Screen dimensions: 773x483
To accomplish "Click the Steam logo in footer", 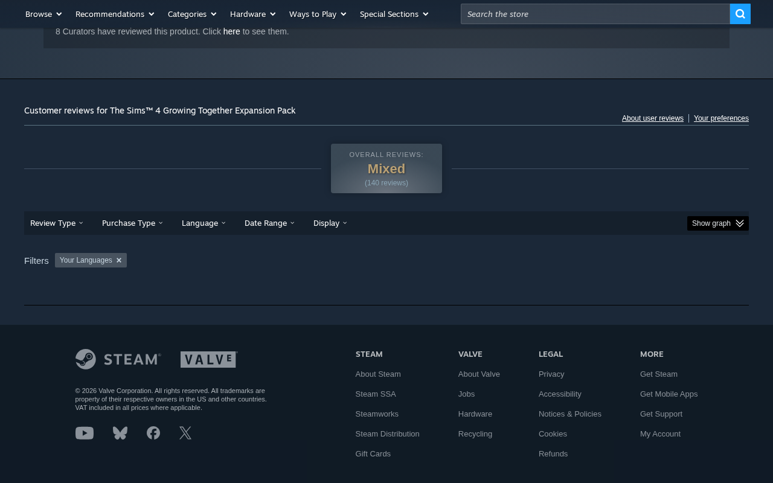I will (118, 359).
